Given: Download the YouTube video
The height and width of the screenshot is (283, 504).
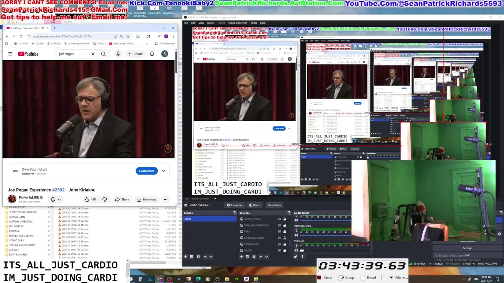Looking at the screenshot, I should (147, 199).
